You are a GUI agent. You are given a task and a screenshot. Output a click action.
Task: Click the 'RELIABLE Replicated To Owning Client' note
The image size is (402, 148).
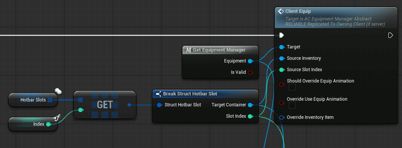[x=335, y=24]
